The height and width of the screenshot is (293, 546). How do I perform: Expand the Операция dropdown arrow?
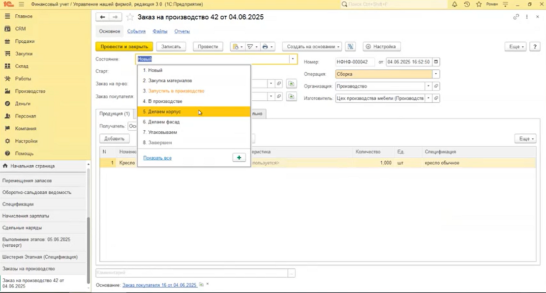(436, 74)
